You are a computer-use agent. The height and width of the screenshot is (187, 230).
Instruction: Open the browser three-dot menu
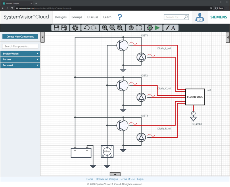[227, 8]
